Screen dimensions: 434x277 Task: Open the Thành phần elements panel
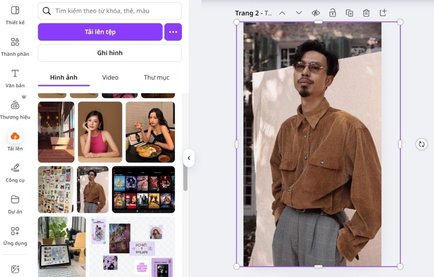[15, 47]
